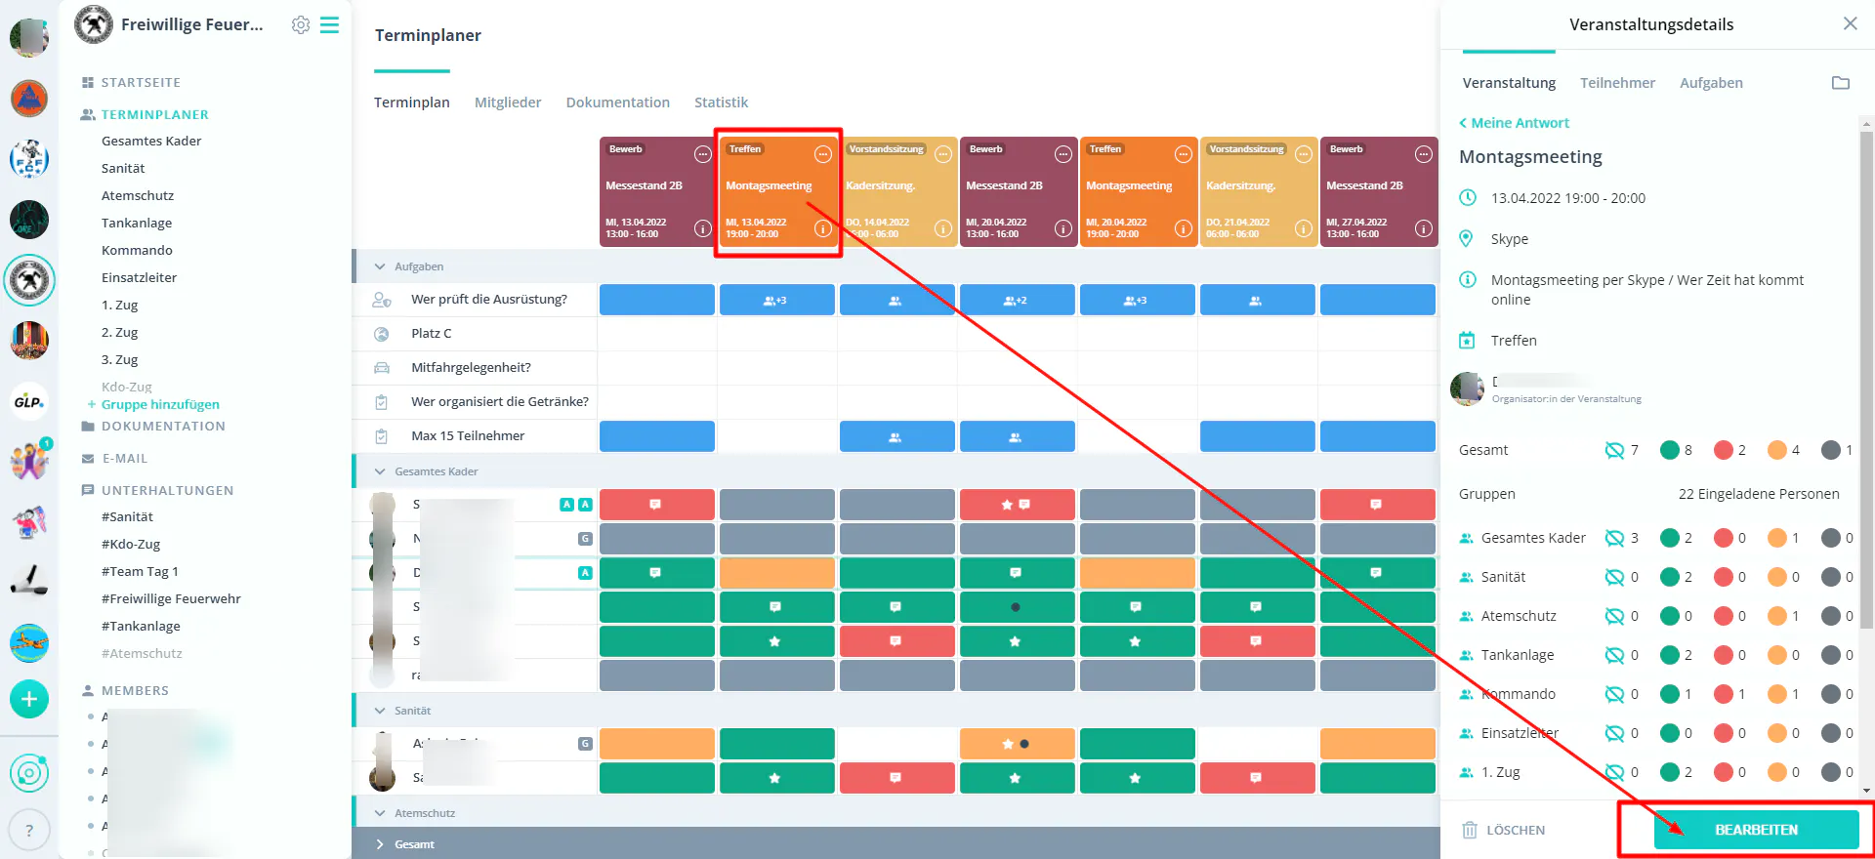
Task: Click the BEARBEITEN button
Action: [x=1756, y=830]
